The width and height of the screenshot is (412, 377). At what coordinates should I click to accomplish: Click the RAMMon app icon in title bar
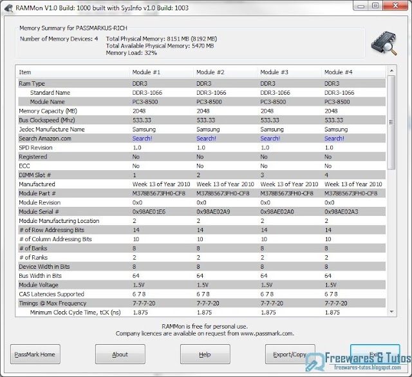(x=8, y=8)
